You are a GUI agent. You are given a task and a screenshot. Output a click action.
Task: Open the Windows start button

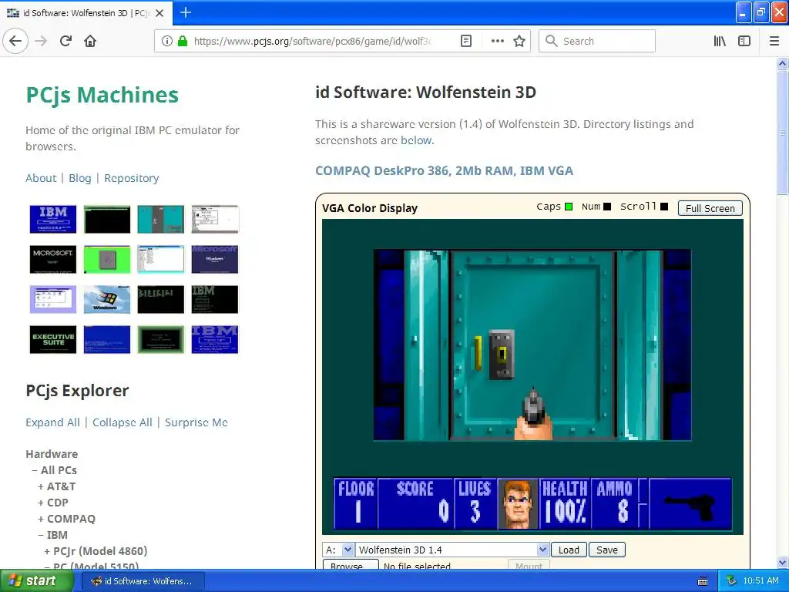coord(35,580)
